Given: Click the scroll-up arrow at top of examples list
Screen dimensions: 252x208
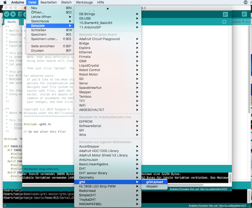Looking at the screenshot, I should point(108,8).
